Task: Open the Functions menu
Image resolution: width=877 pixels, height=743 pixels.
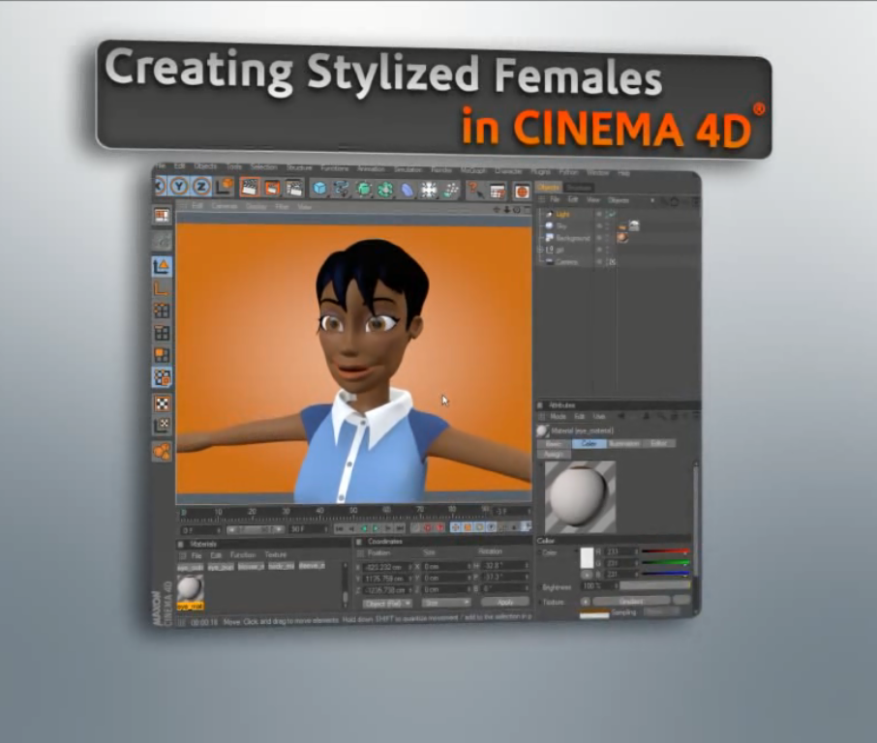Action: (335, 168)
